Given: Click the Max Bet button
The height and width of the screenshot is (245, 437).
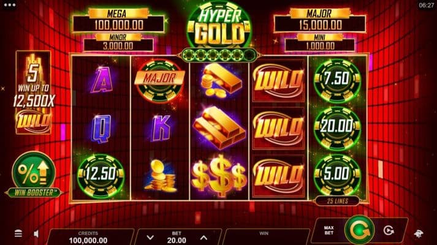Looking at the screenshot, I should [x=329, y=230].
